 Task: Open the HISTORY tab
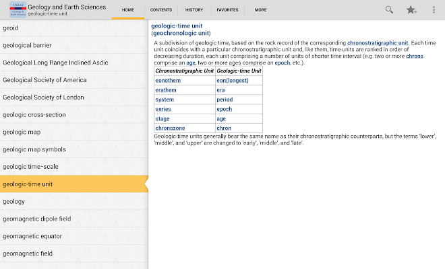click(x=194, y=10)
